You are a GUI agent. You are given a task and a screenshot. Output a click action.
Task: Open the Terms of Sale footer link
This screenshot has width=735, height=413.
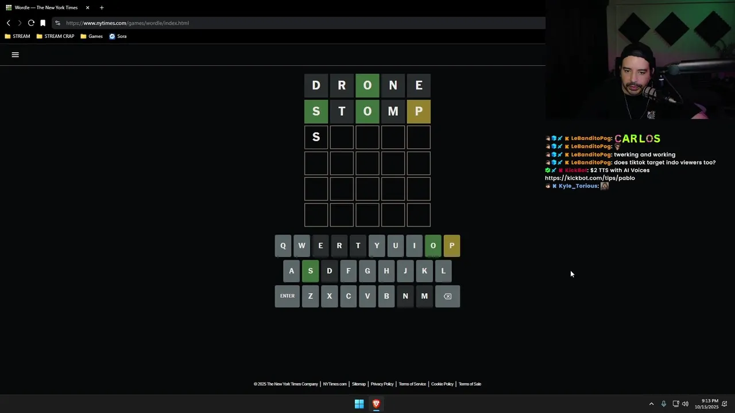(x=470, y=384)
